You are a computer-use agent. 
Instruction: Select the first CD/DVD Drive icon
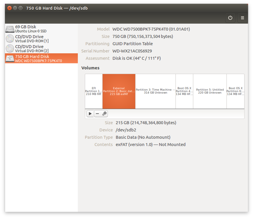[10, 39]
